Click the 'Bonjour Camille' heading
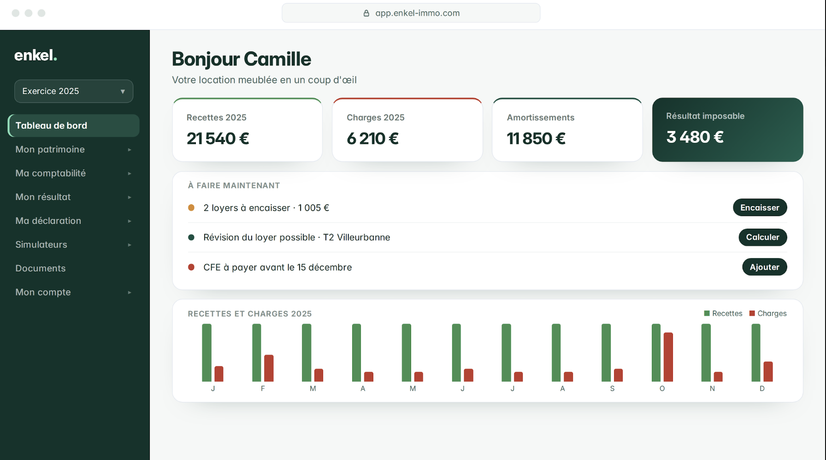 point(242,59)
